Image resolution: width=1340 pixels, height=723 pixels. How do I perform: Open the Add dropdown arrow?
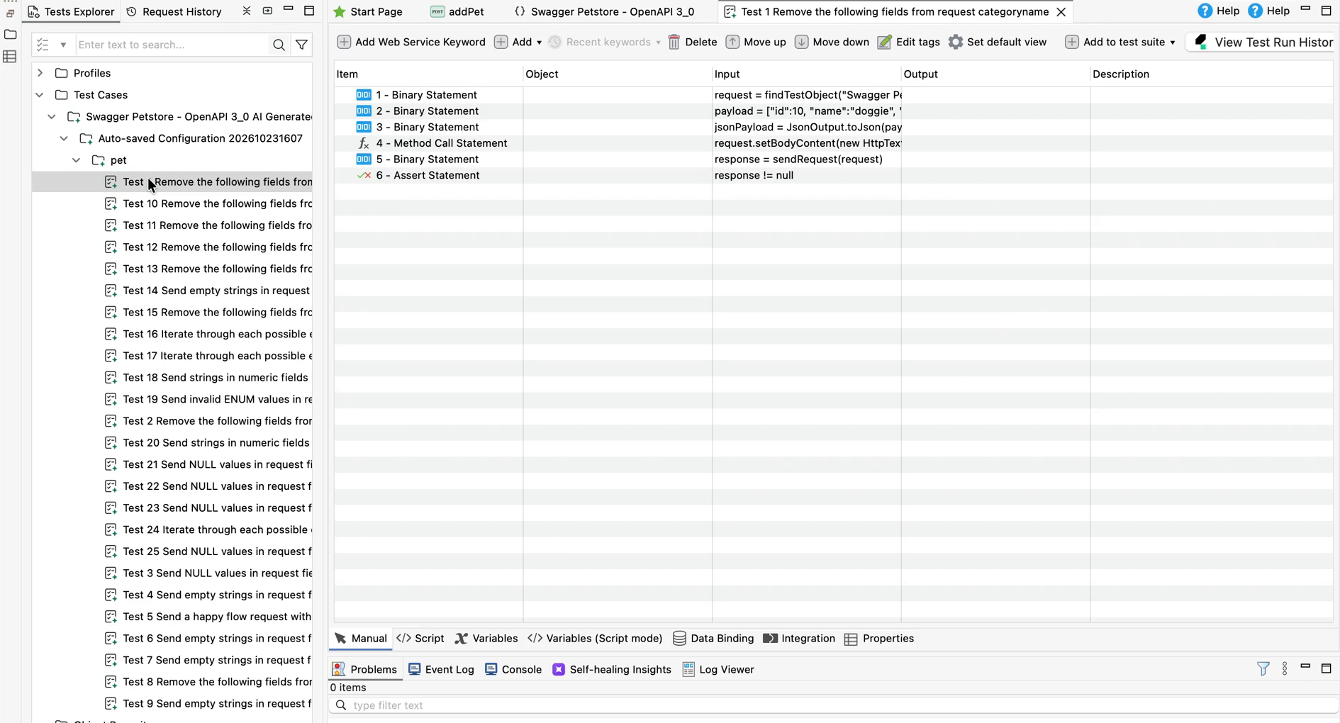(x=540, y=43)
